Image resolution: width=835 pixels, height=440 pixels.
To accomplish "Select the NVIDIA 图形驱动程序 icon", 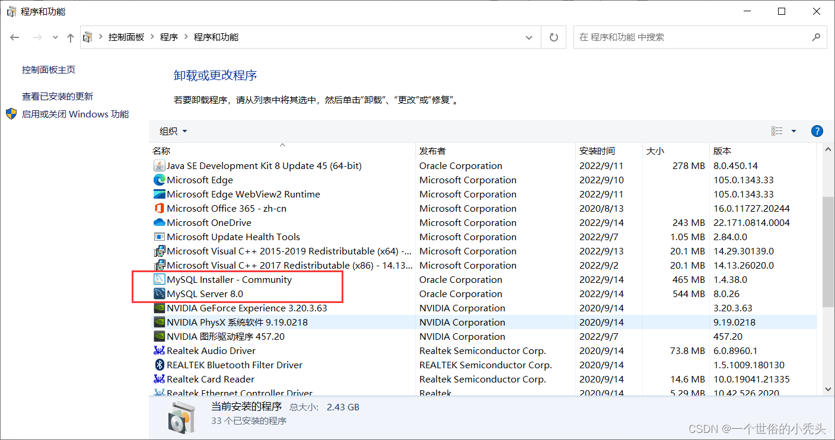I will 159,336.
